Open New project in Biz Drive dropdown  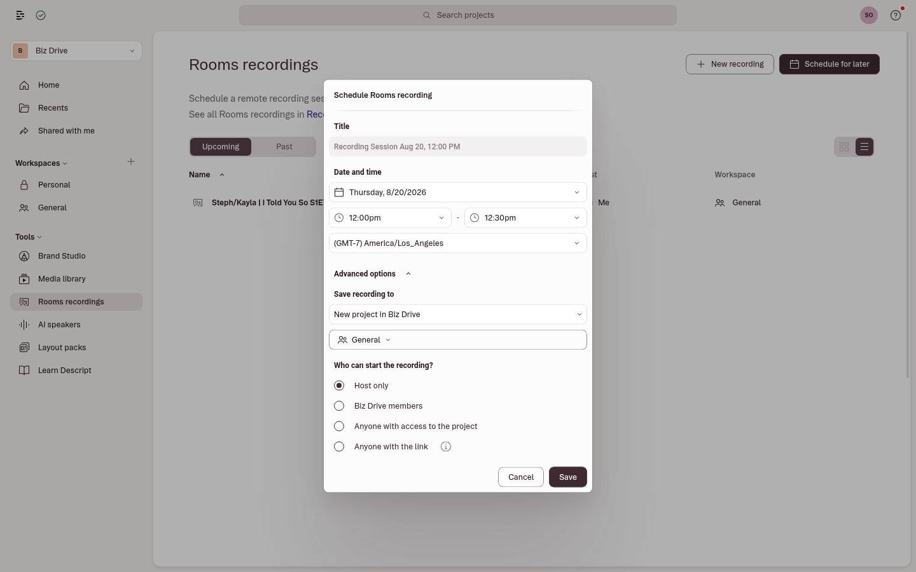point(458,315)
